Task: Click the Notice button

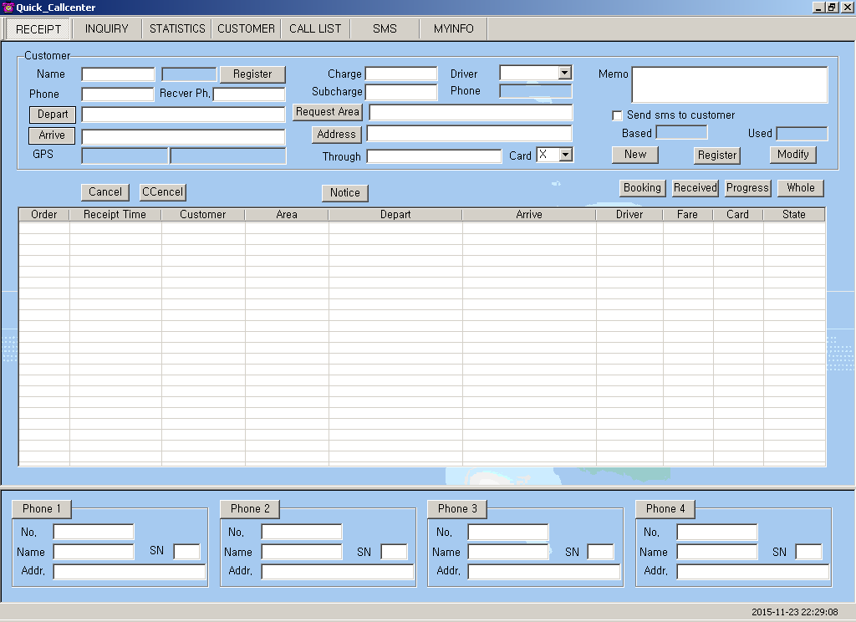Action: click(x=344, y=193)
